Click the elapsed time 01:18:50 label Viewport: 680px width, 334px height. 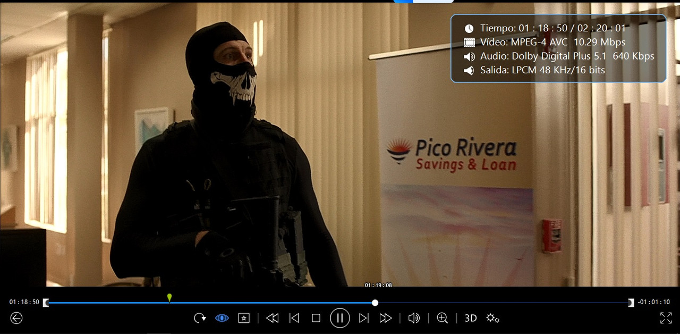pos(24,302)
